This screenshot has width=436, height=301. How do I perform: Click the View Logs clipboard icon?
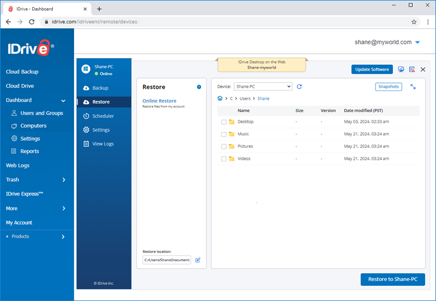click(x=86, y=144)
